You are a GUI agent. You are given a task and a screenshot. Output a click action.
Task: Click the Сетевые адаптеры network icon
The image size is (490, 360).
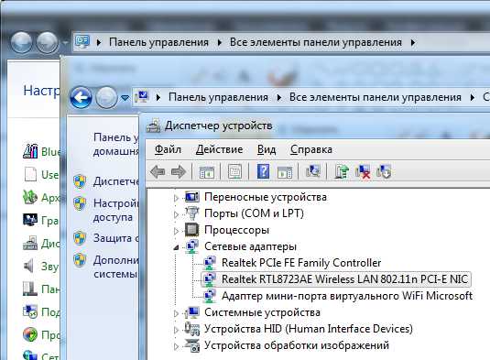191,246
